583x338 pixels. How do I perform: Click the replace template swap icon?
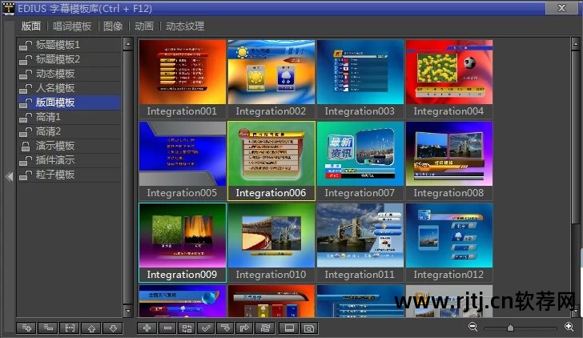[x=265, y=328]
